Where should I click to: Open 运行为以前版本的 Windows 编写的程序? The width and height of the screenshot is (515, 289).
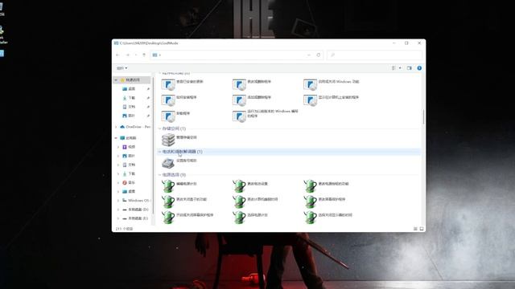tap(266, 116)
